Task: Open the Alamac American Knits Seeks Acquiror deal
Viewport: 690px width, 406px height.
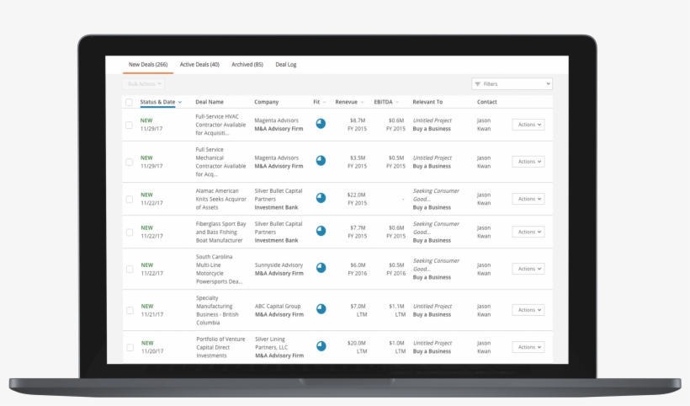Action: point(221,199)
